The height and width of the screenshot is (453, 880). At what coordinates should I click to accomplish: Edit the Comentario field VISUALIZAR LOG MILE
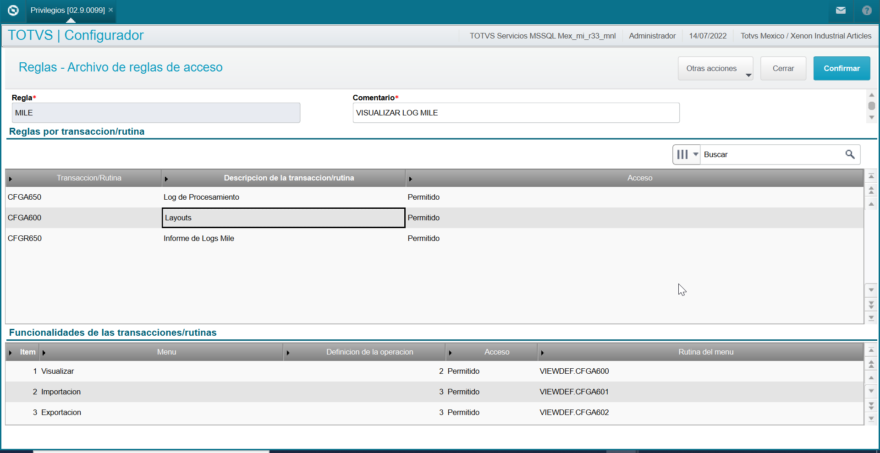point(516,113)
